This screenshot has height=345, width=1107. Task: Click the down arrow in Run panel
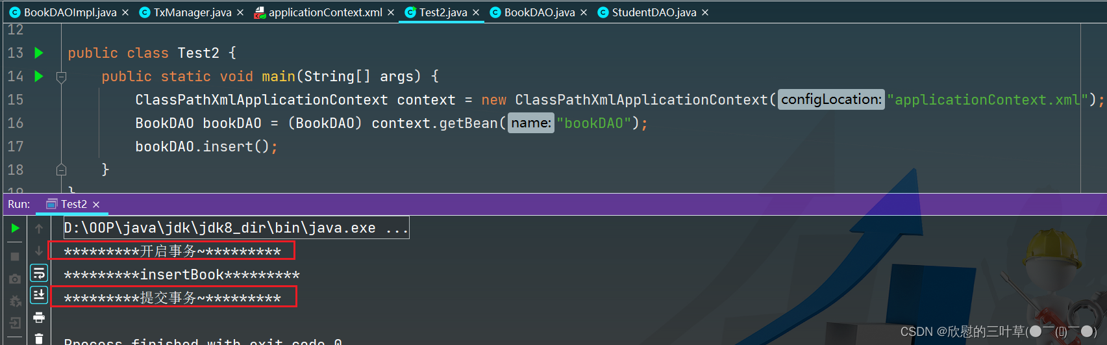(x=39, y=251)
